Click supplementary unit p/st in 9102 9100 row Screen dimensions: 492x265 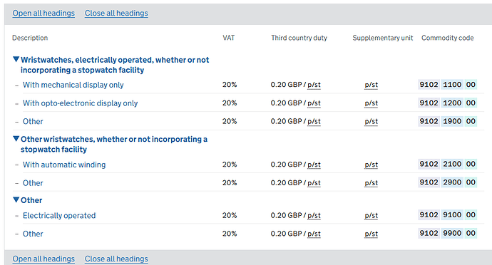point(371,215)
